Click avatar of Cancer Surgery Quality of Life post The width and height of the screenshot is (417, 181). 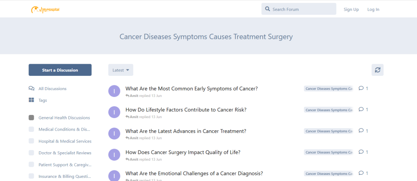point(114,155)
